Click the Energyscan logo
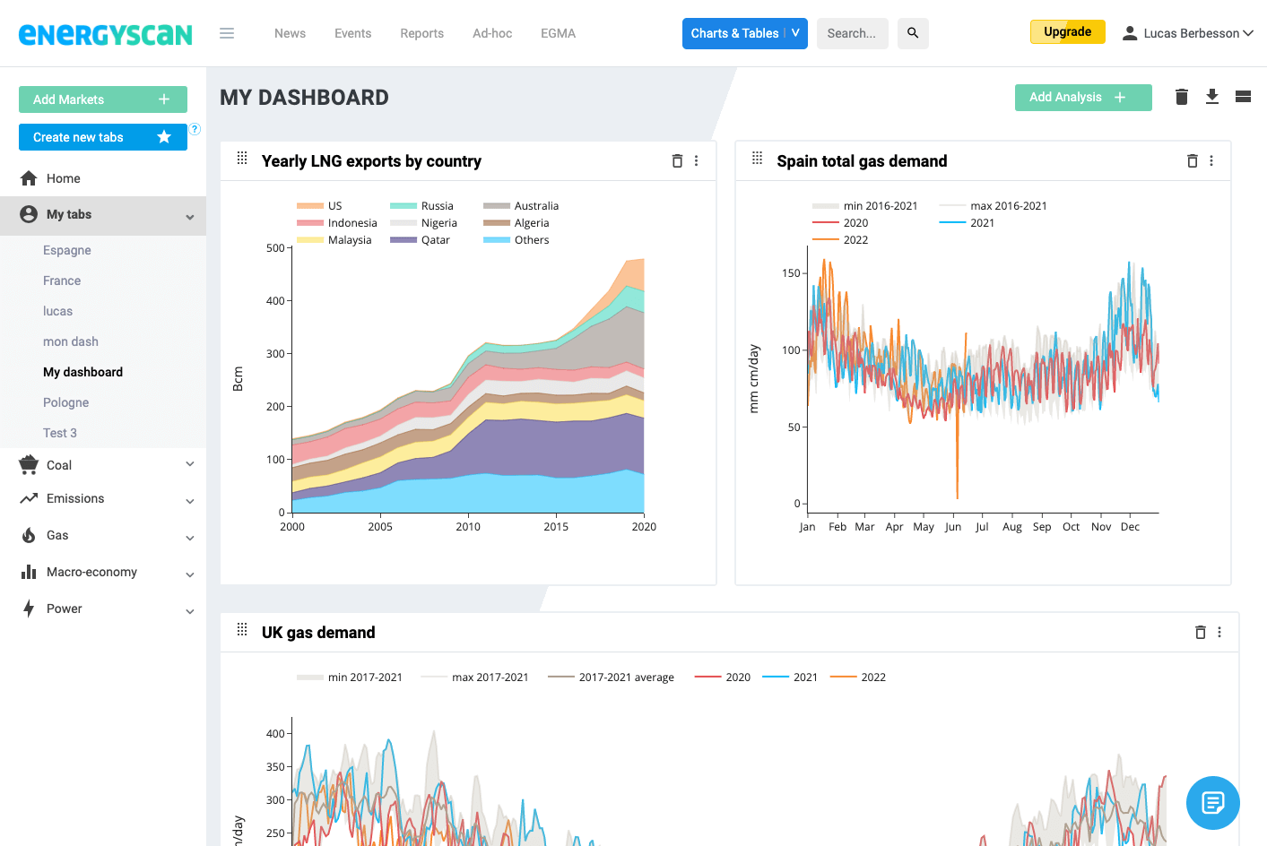 [x=106, y=34]
